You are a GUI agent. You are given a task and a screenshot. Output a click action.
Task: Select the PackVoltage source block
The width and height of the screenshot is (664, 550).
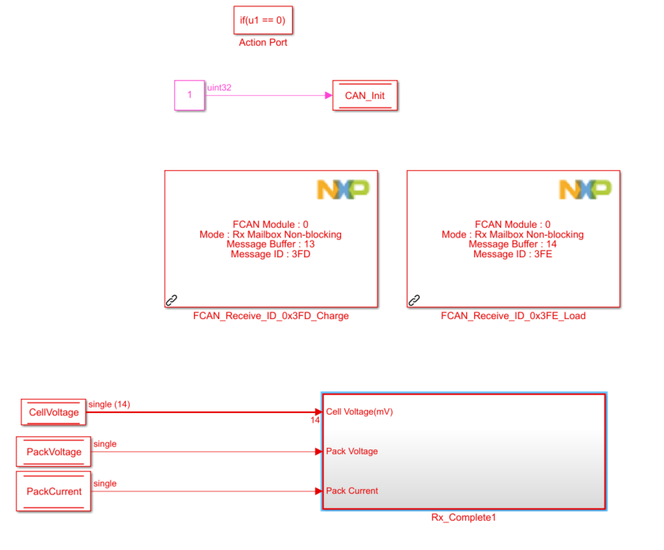[x=52, y=451]
